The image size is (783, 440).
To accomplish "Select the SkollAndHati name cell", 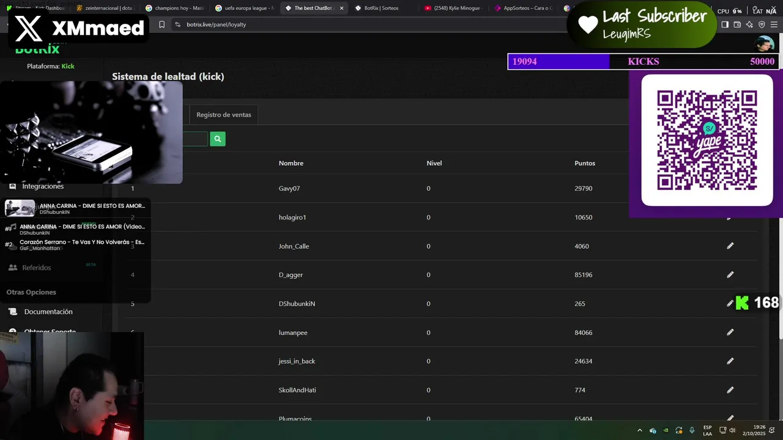I will coord(297,390).
